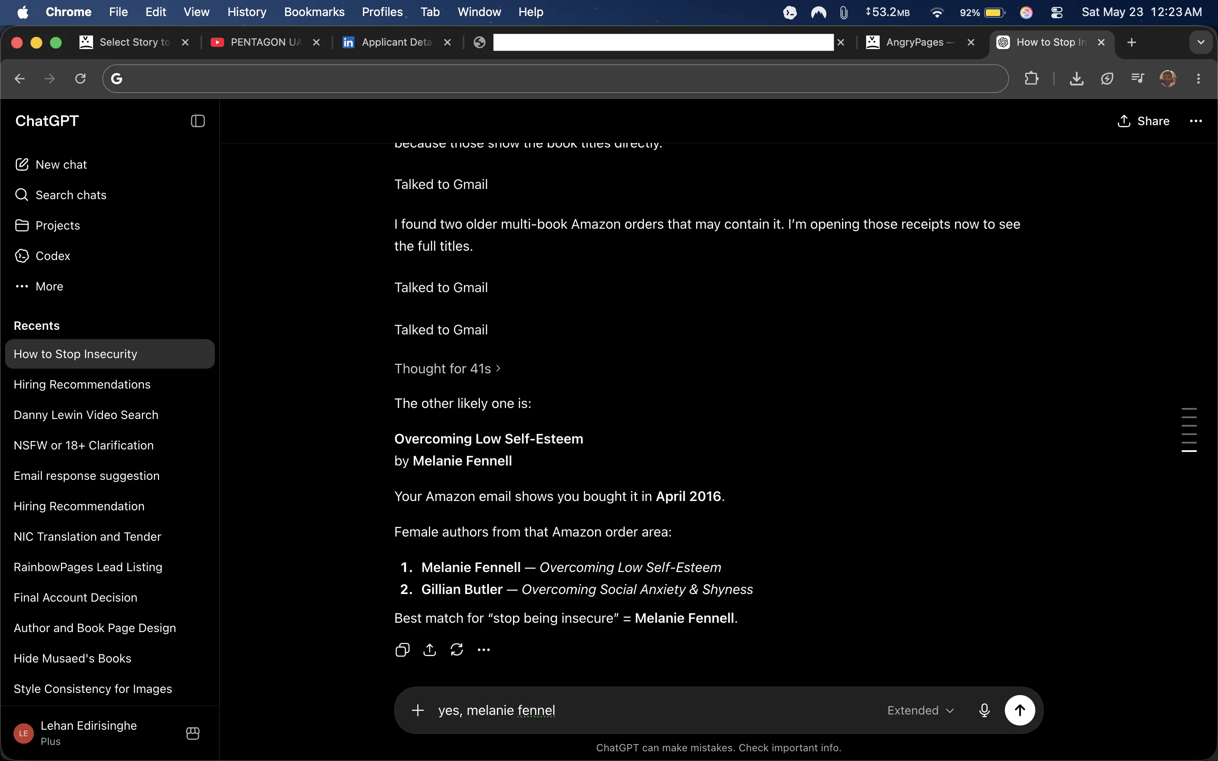Screen dimensions: 1218x761
Task: Copy the assistant response
Action: [402, 650]
